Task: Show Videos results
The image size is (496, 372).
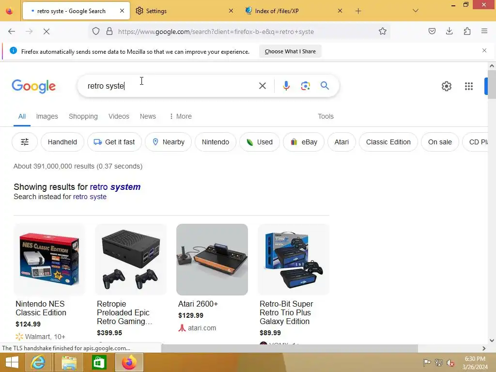Action: [x=119, y=116]
